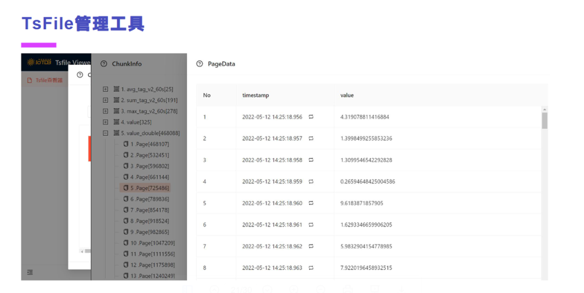Toggle timestamp format in row 8
Image resolution: width=584 pixels, height=293 pixels.
click(x=311, y=268)
